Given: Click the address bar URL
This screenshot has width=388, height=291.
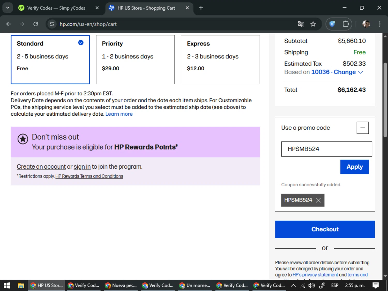Looking at the screenshot, I should coord(88,24).
